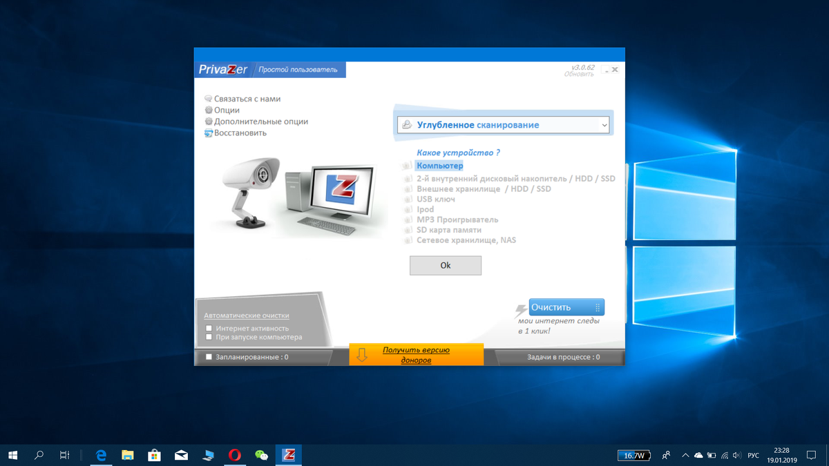The image size is (829, 466).
Task: Open Task View from the taskbar
Action: [x=64, y=455]
